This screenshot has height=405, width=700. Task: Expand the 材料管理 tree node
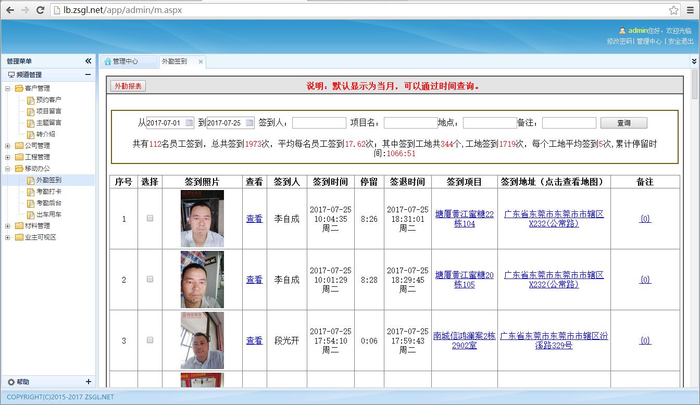(x=8, y=226)
